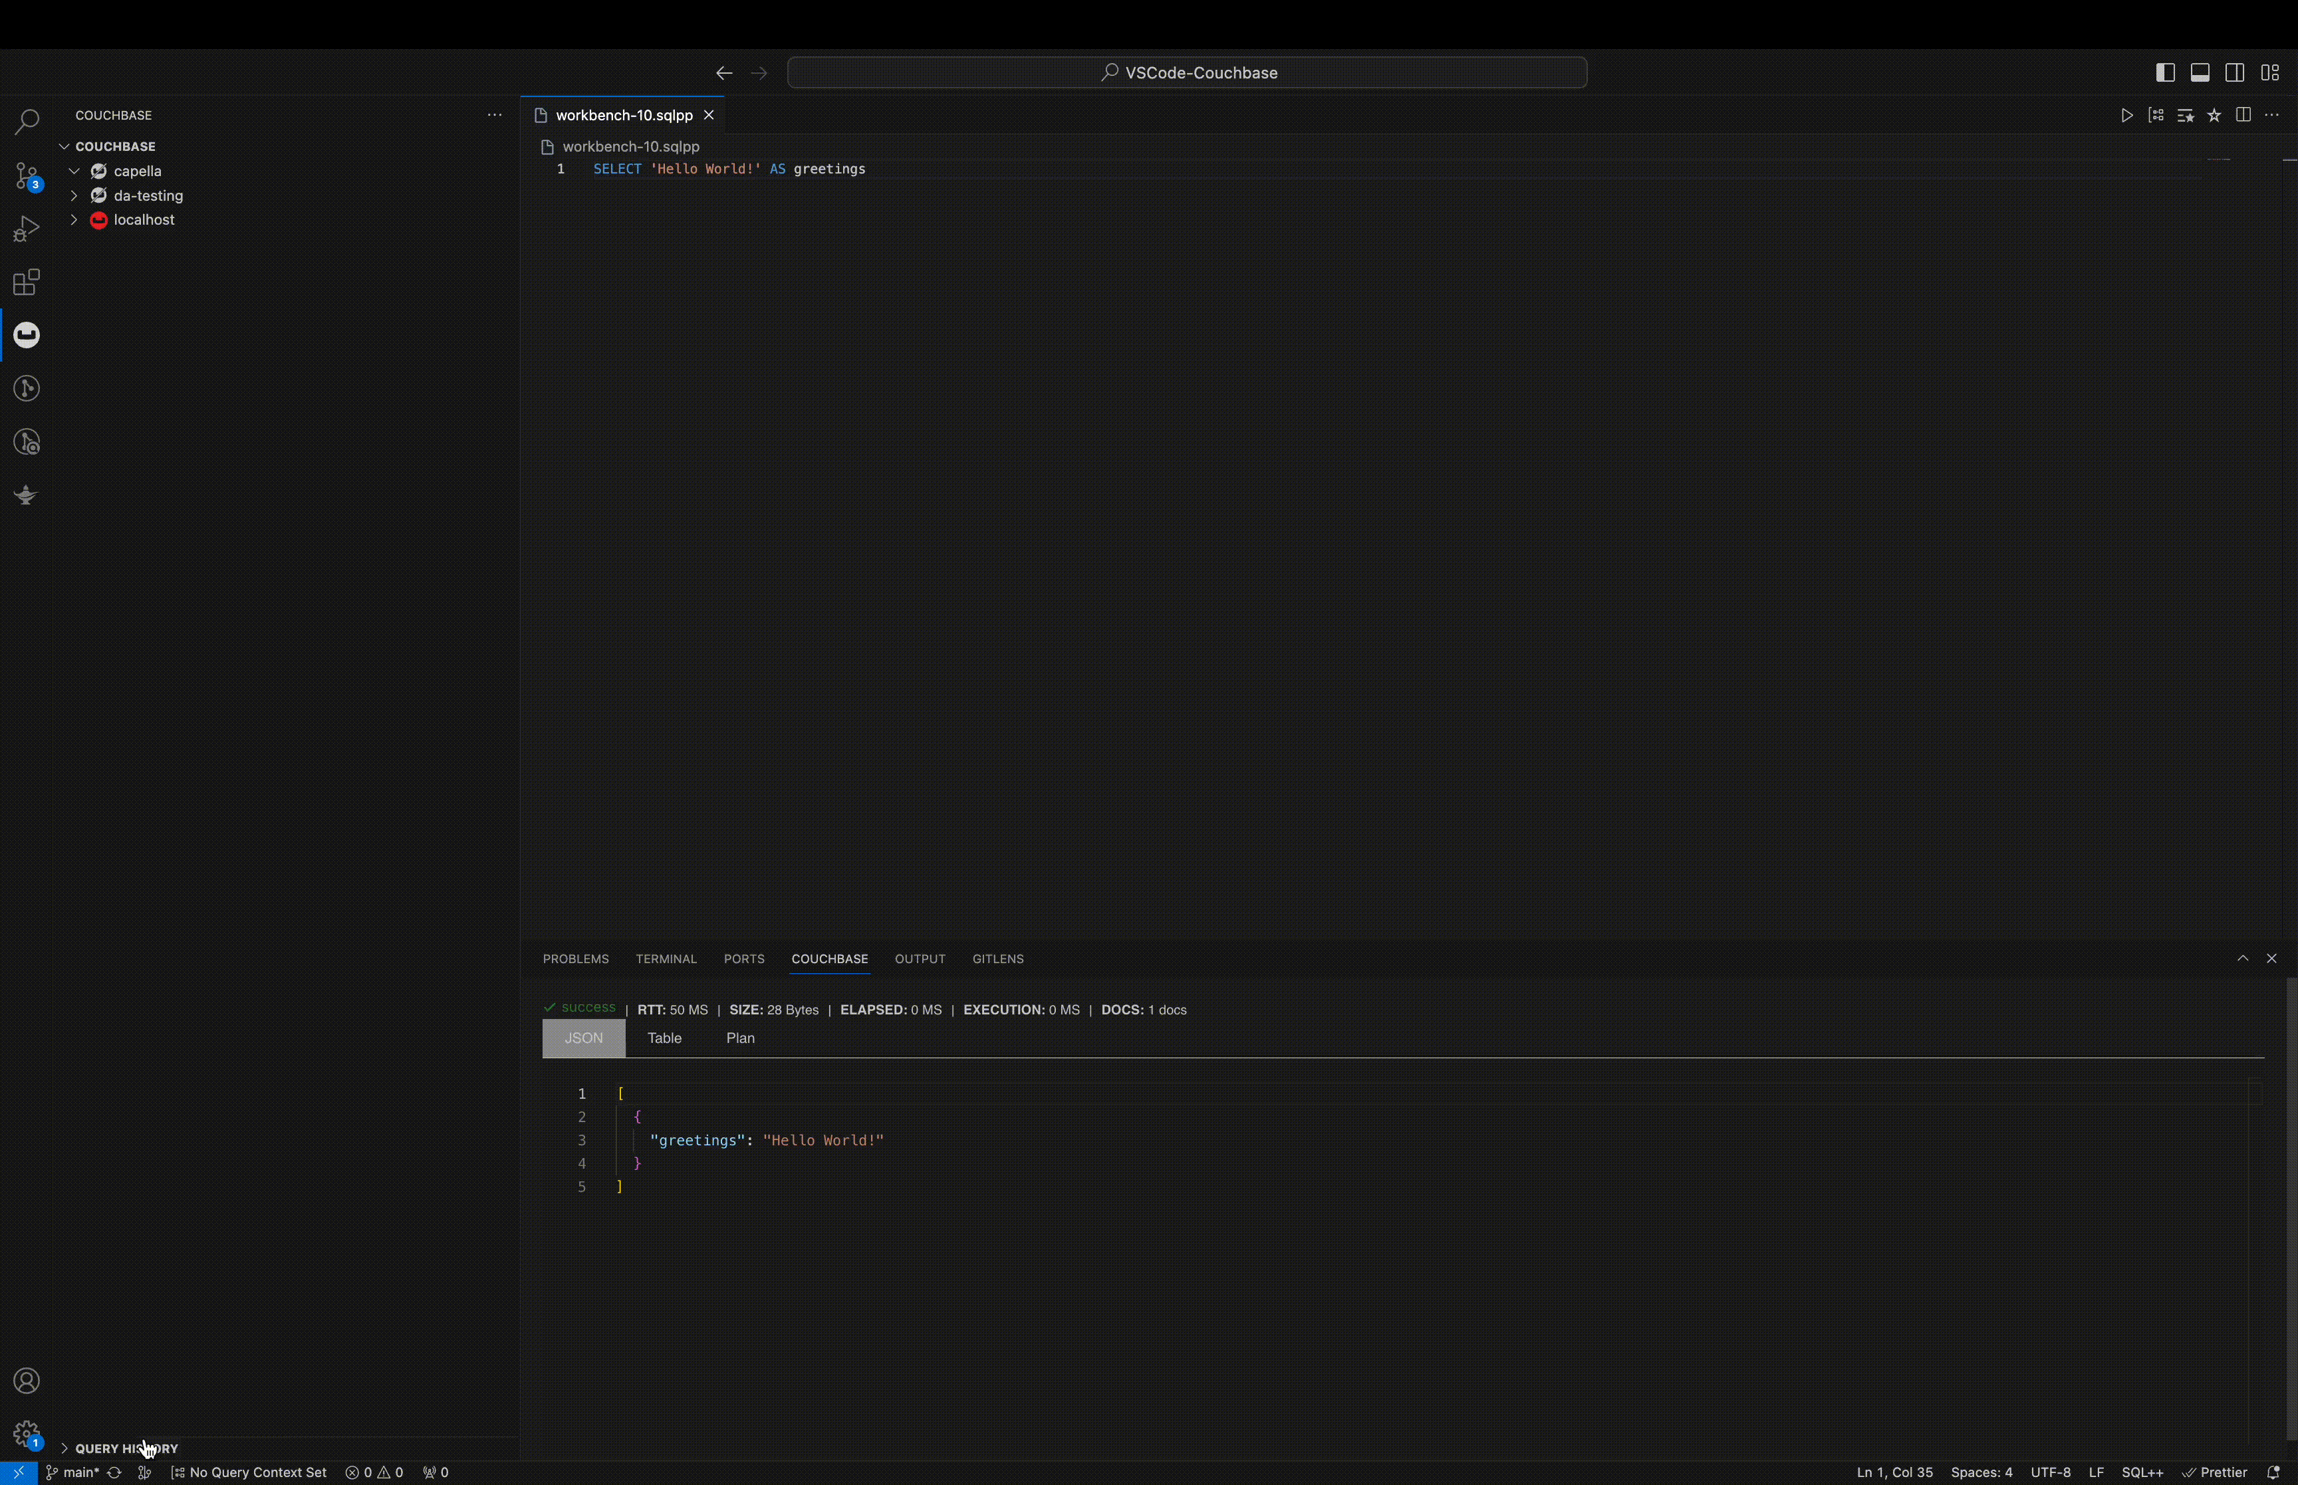Click Ln 1, Col 35 cursor position
The height and width of the screenshot is (1485, 2298).
pyautogui.click(x=1894, y=1472)
